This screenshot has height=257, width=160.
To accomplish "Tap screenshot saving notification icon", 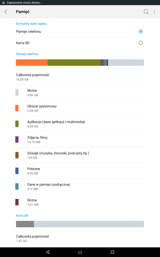I will point(4,2).
